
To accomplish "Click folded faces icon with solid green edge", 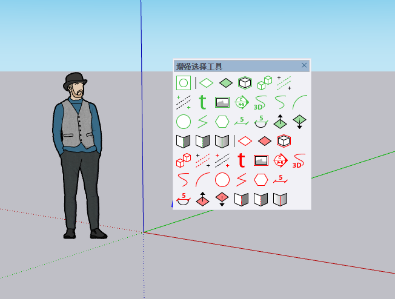I will pos(222,141).
